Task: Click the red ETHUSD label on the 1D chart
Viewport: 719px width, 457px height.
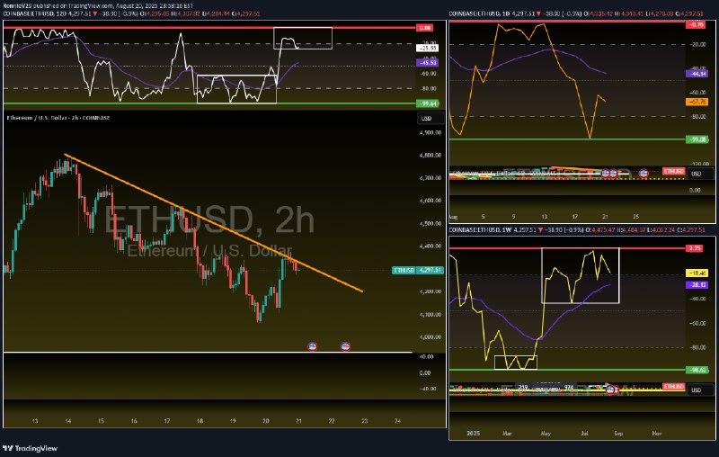Action: click(x=674, y=171)
